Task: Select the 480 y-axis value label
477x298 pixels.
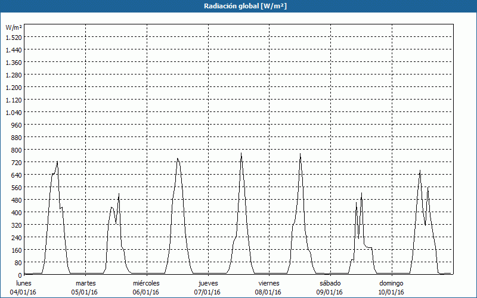Action: (x=16, y=200)
